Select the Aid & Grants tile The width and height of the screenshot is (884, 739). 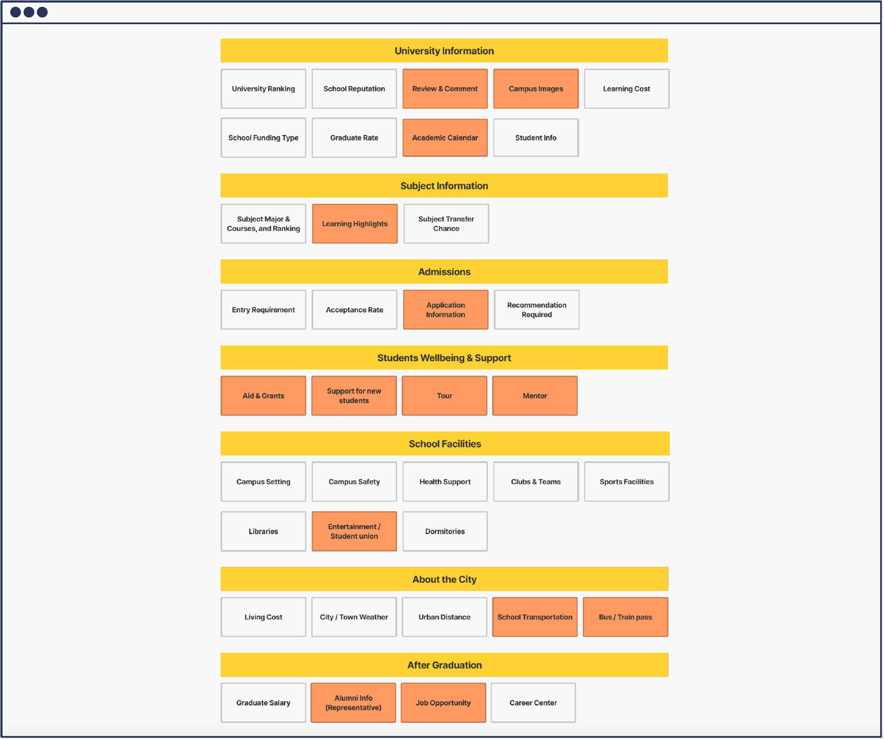pos(263,396)
